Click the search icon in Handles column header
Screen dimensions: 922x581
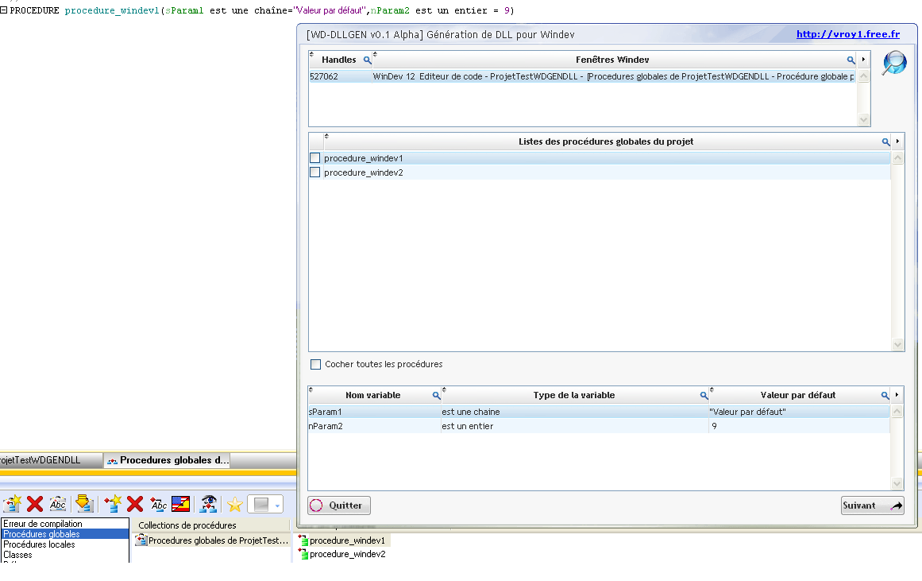(x=367, y=60)
